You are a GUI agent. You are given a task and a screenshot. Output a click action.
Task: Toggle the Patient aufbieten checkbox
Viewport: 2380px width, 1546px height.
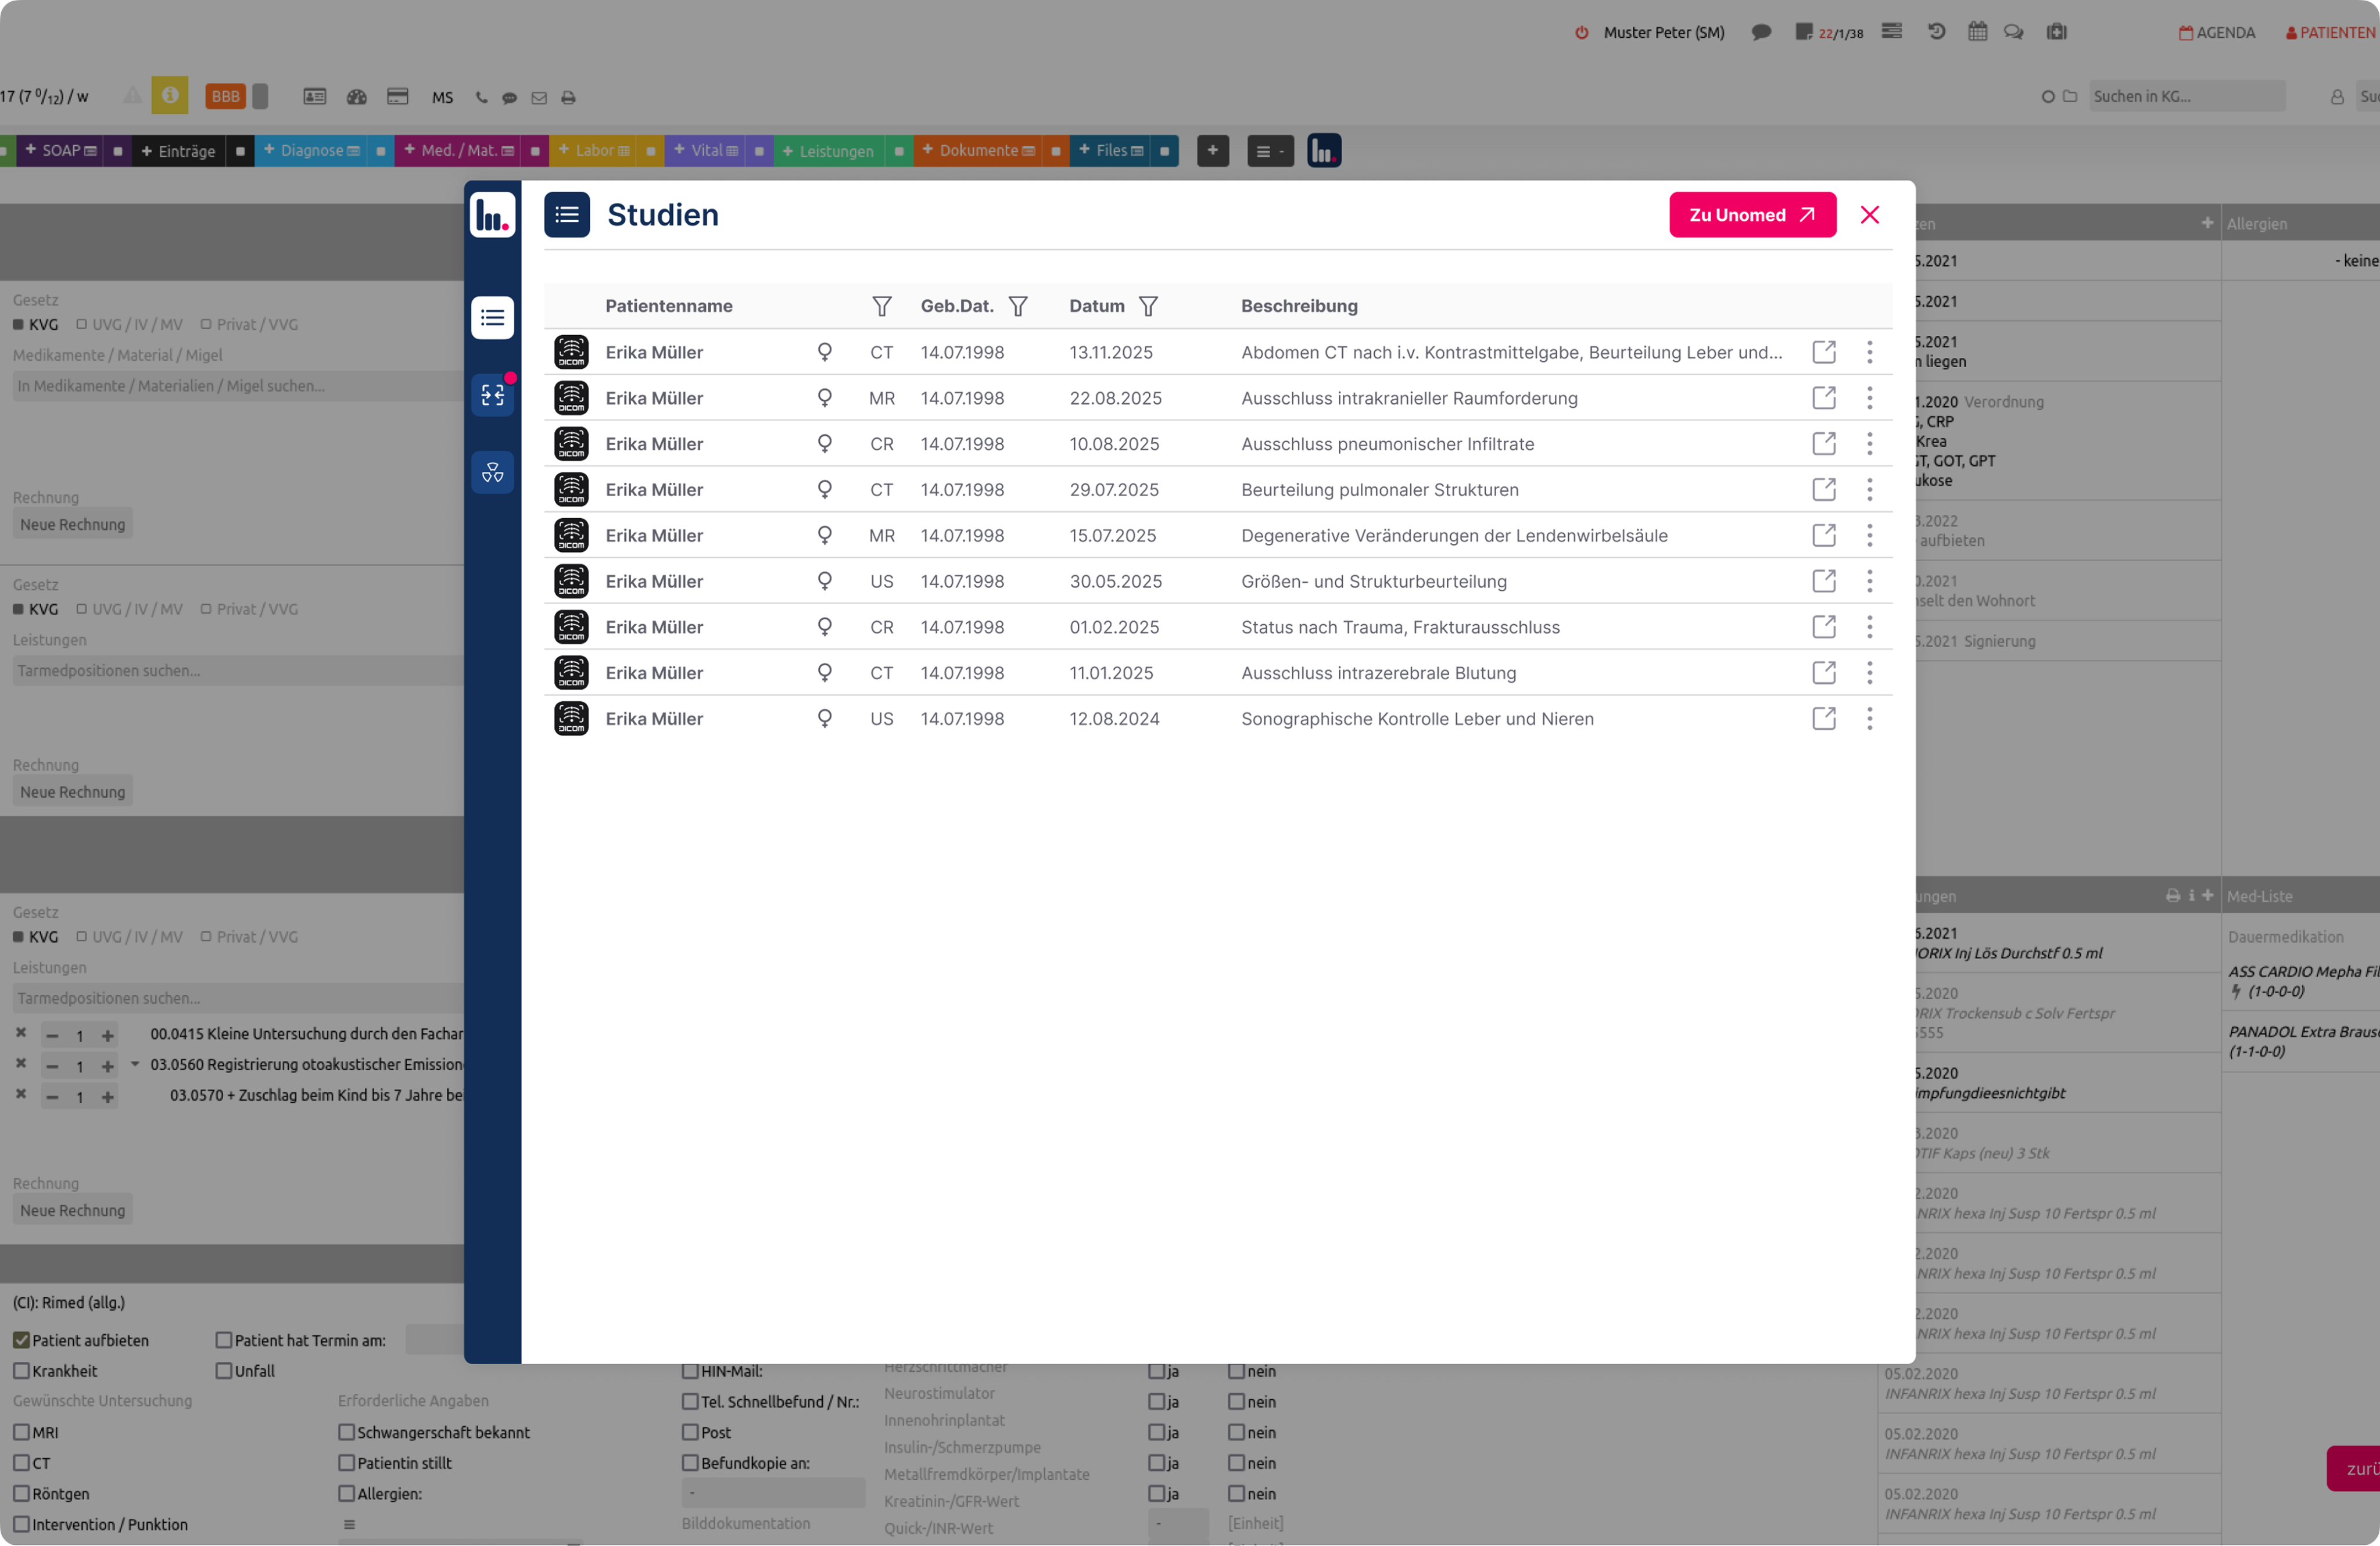pyautogui.click(x=21, y=1340)
